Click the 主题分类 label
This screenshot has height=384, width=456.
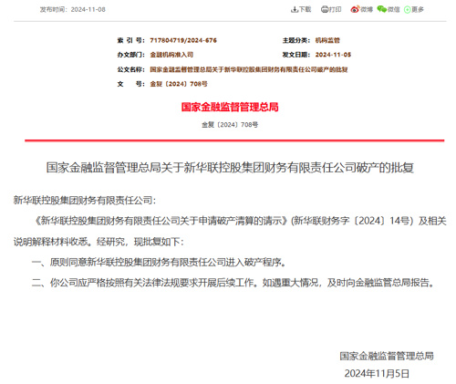(x=296, y=40)
